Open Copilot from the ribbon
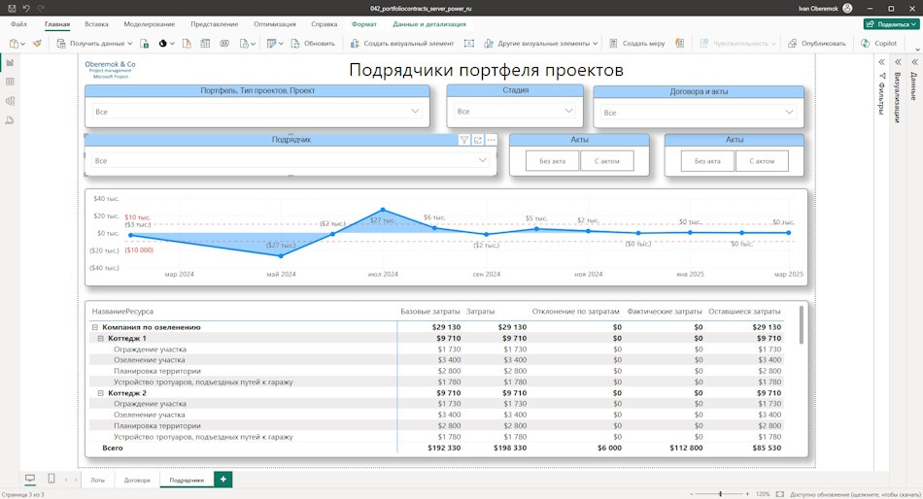This screenshot has height=499, width=923. tap(879, 44)
